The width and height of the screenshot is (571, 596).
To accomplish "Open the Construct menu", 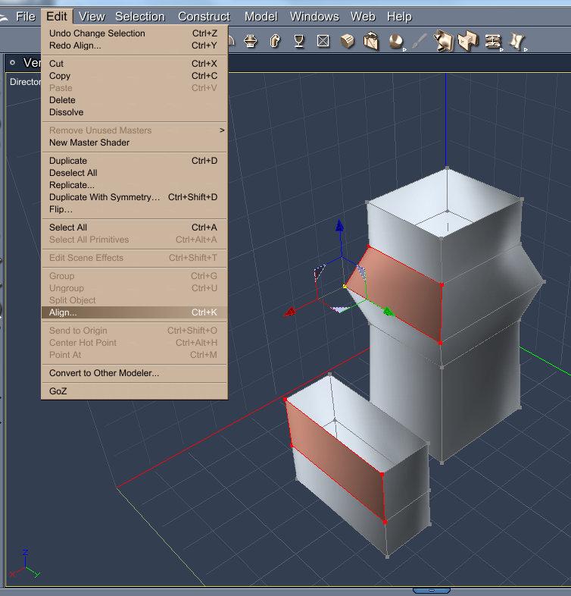I will (x=204, y=17).
